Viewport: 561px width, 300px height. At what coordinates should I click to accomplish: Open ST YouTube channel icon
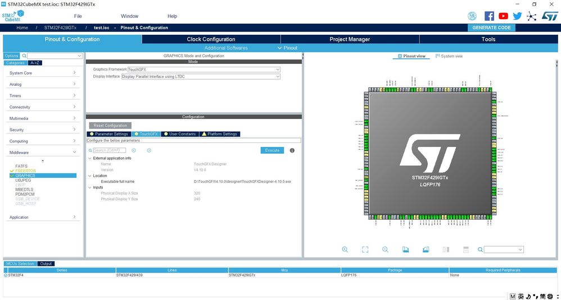tap(503, 16)
